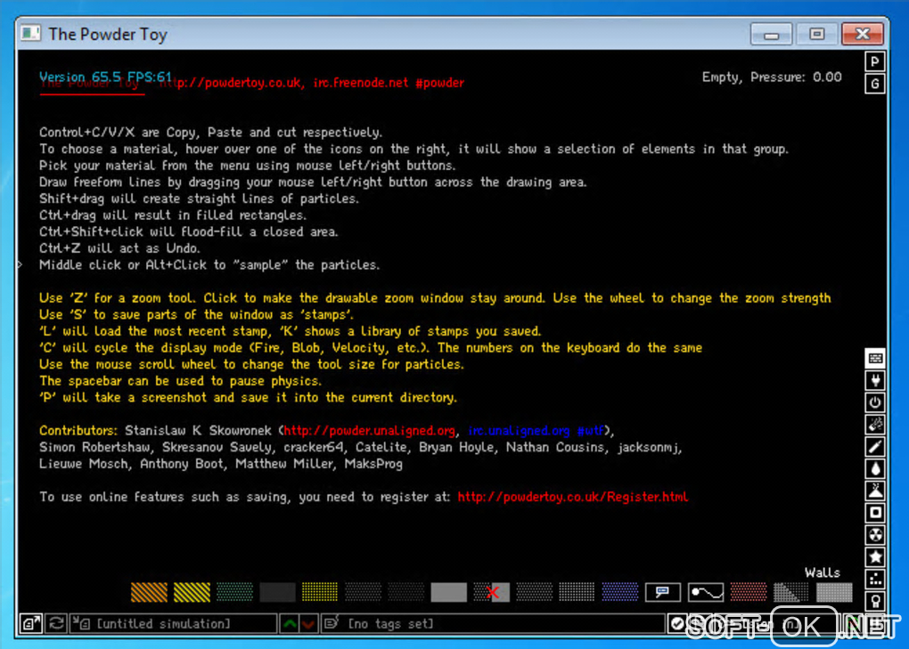Screen dimensions: 909x649
Task: Click the G button at top right
Action: [x=875, y=84]
